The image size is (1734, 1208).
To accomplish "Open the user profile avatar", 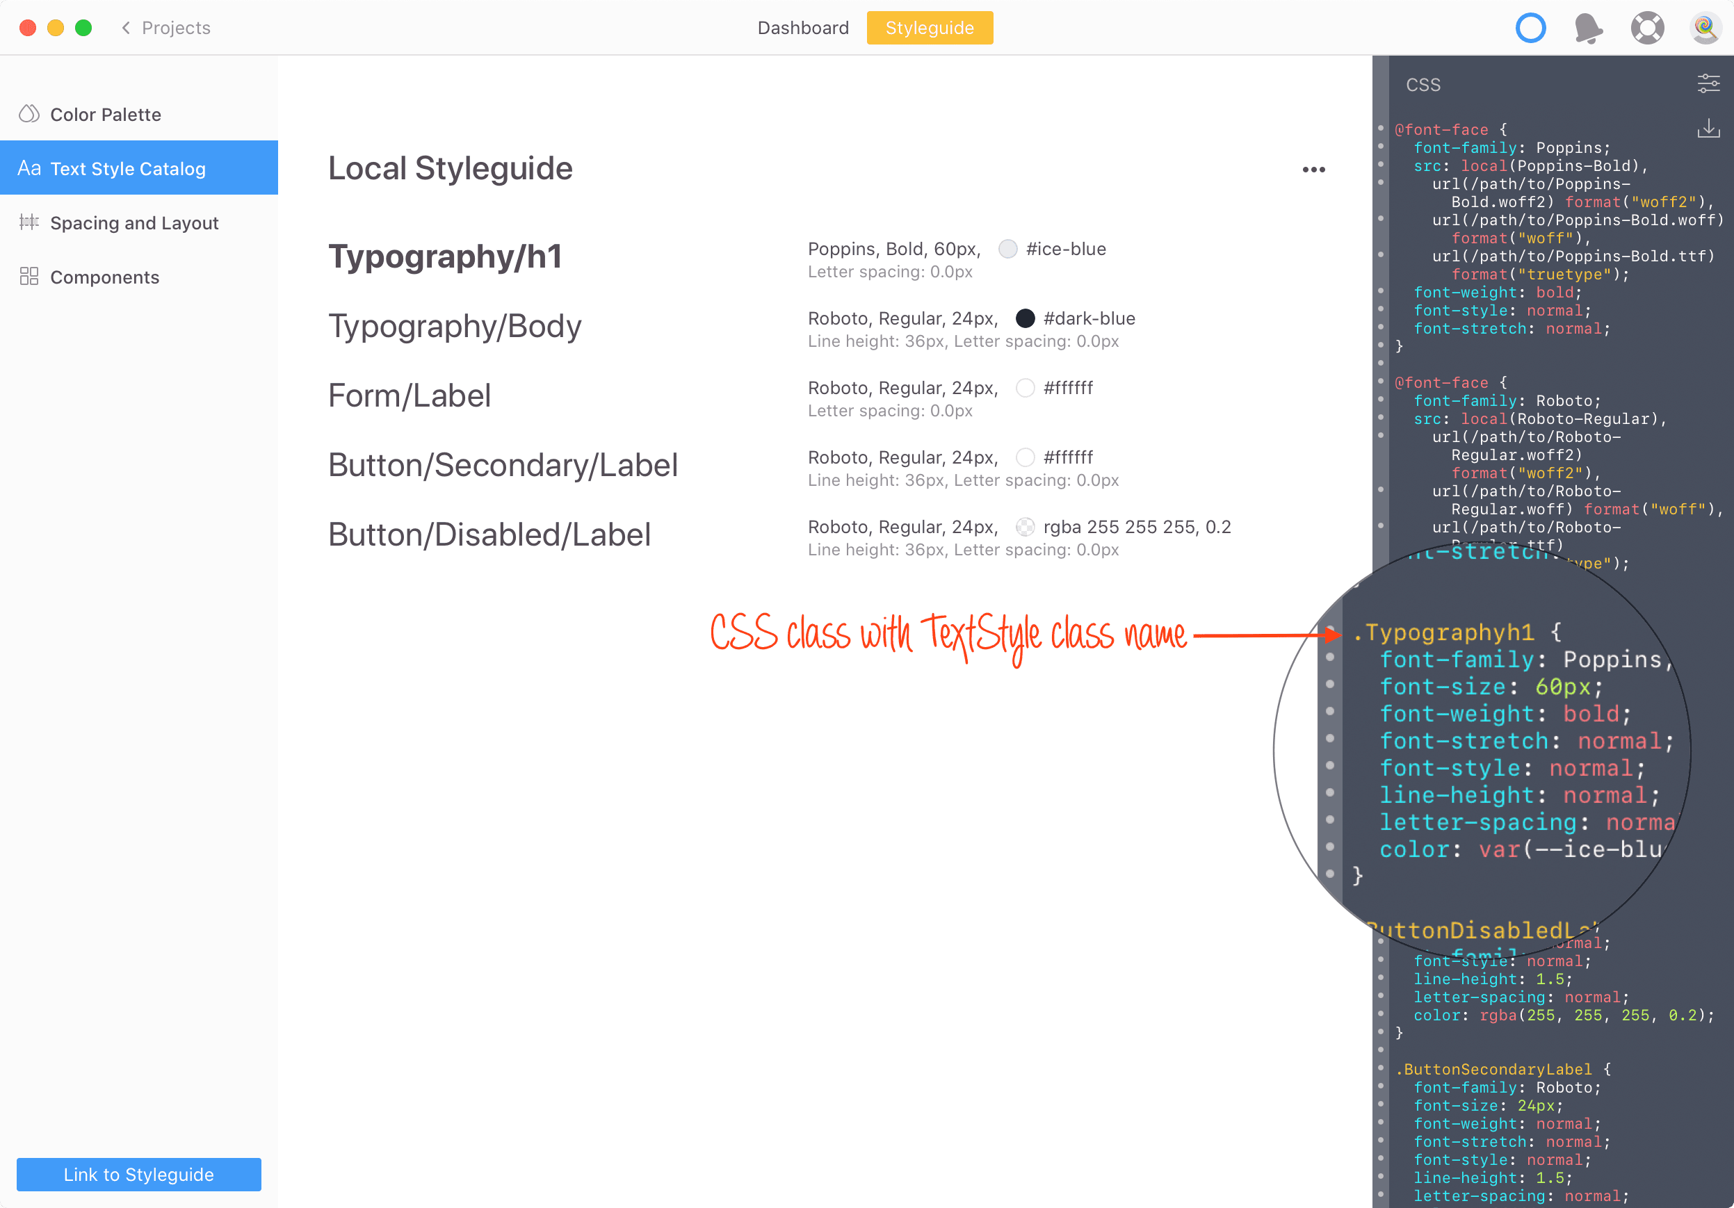I will click(x=1705, y=28).
